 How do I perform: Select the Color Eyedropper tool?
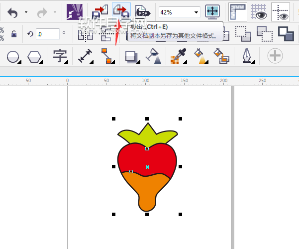pos(178,56)
